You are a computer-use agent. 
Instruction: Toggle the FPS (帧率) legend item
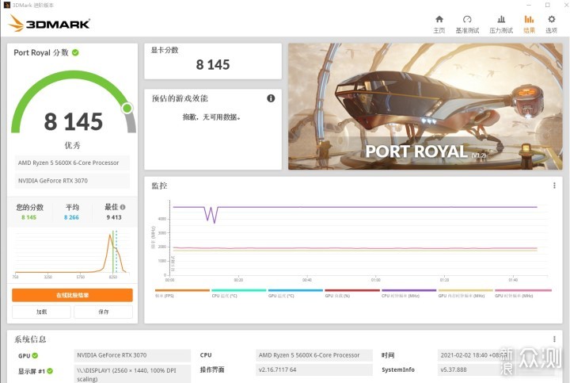point(182,293)
